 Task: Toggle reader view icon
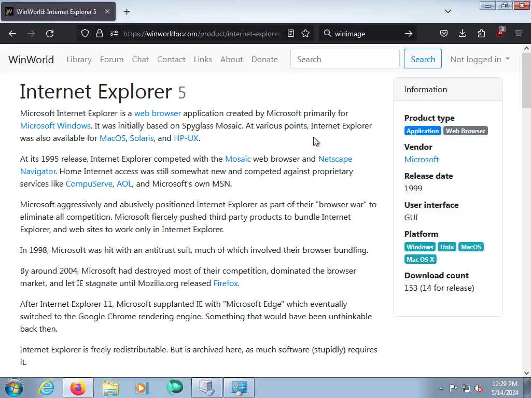(290, 34)
